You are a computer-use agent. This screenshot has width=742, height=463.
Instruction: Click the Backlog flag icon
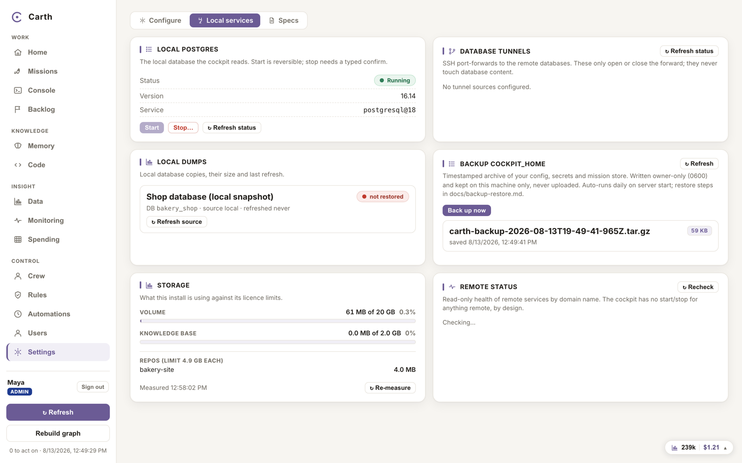click(x=18, y=110)
